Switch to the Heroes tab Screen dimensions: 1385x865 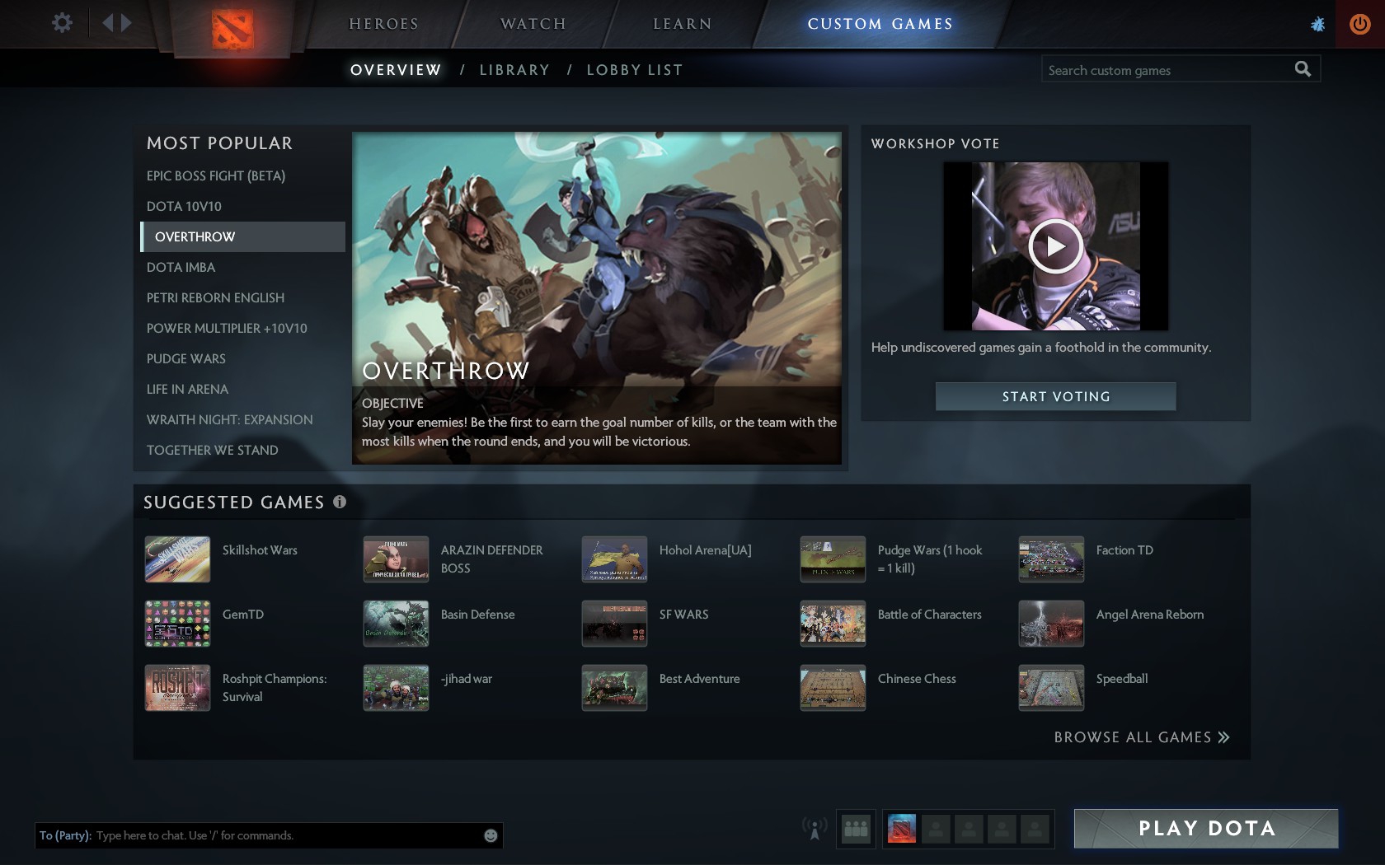coord(383,24)
